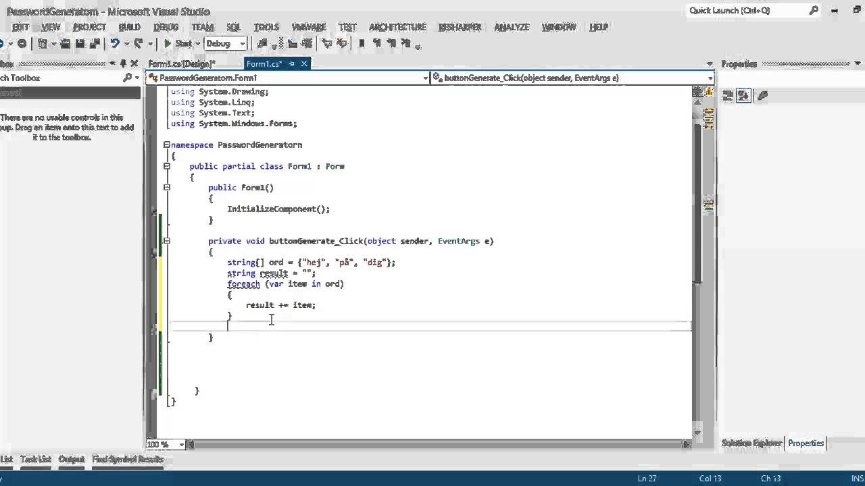The width and height of the screenshot is (865, 486).
Task: Click the Property Pages wrench icon
Action: click(762, 96)
